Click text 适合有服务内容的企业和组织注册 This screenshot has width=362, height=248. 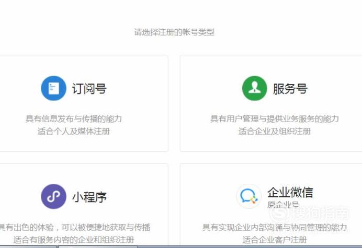[74, 240]
